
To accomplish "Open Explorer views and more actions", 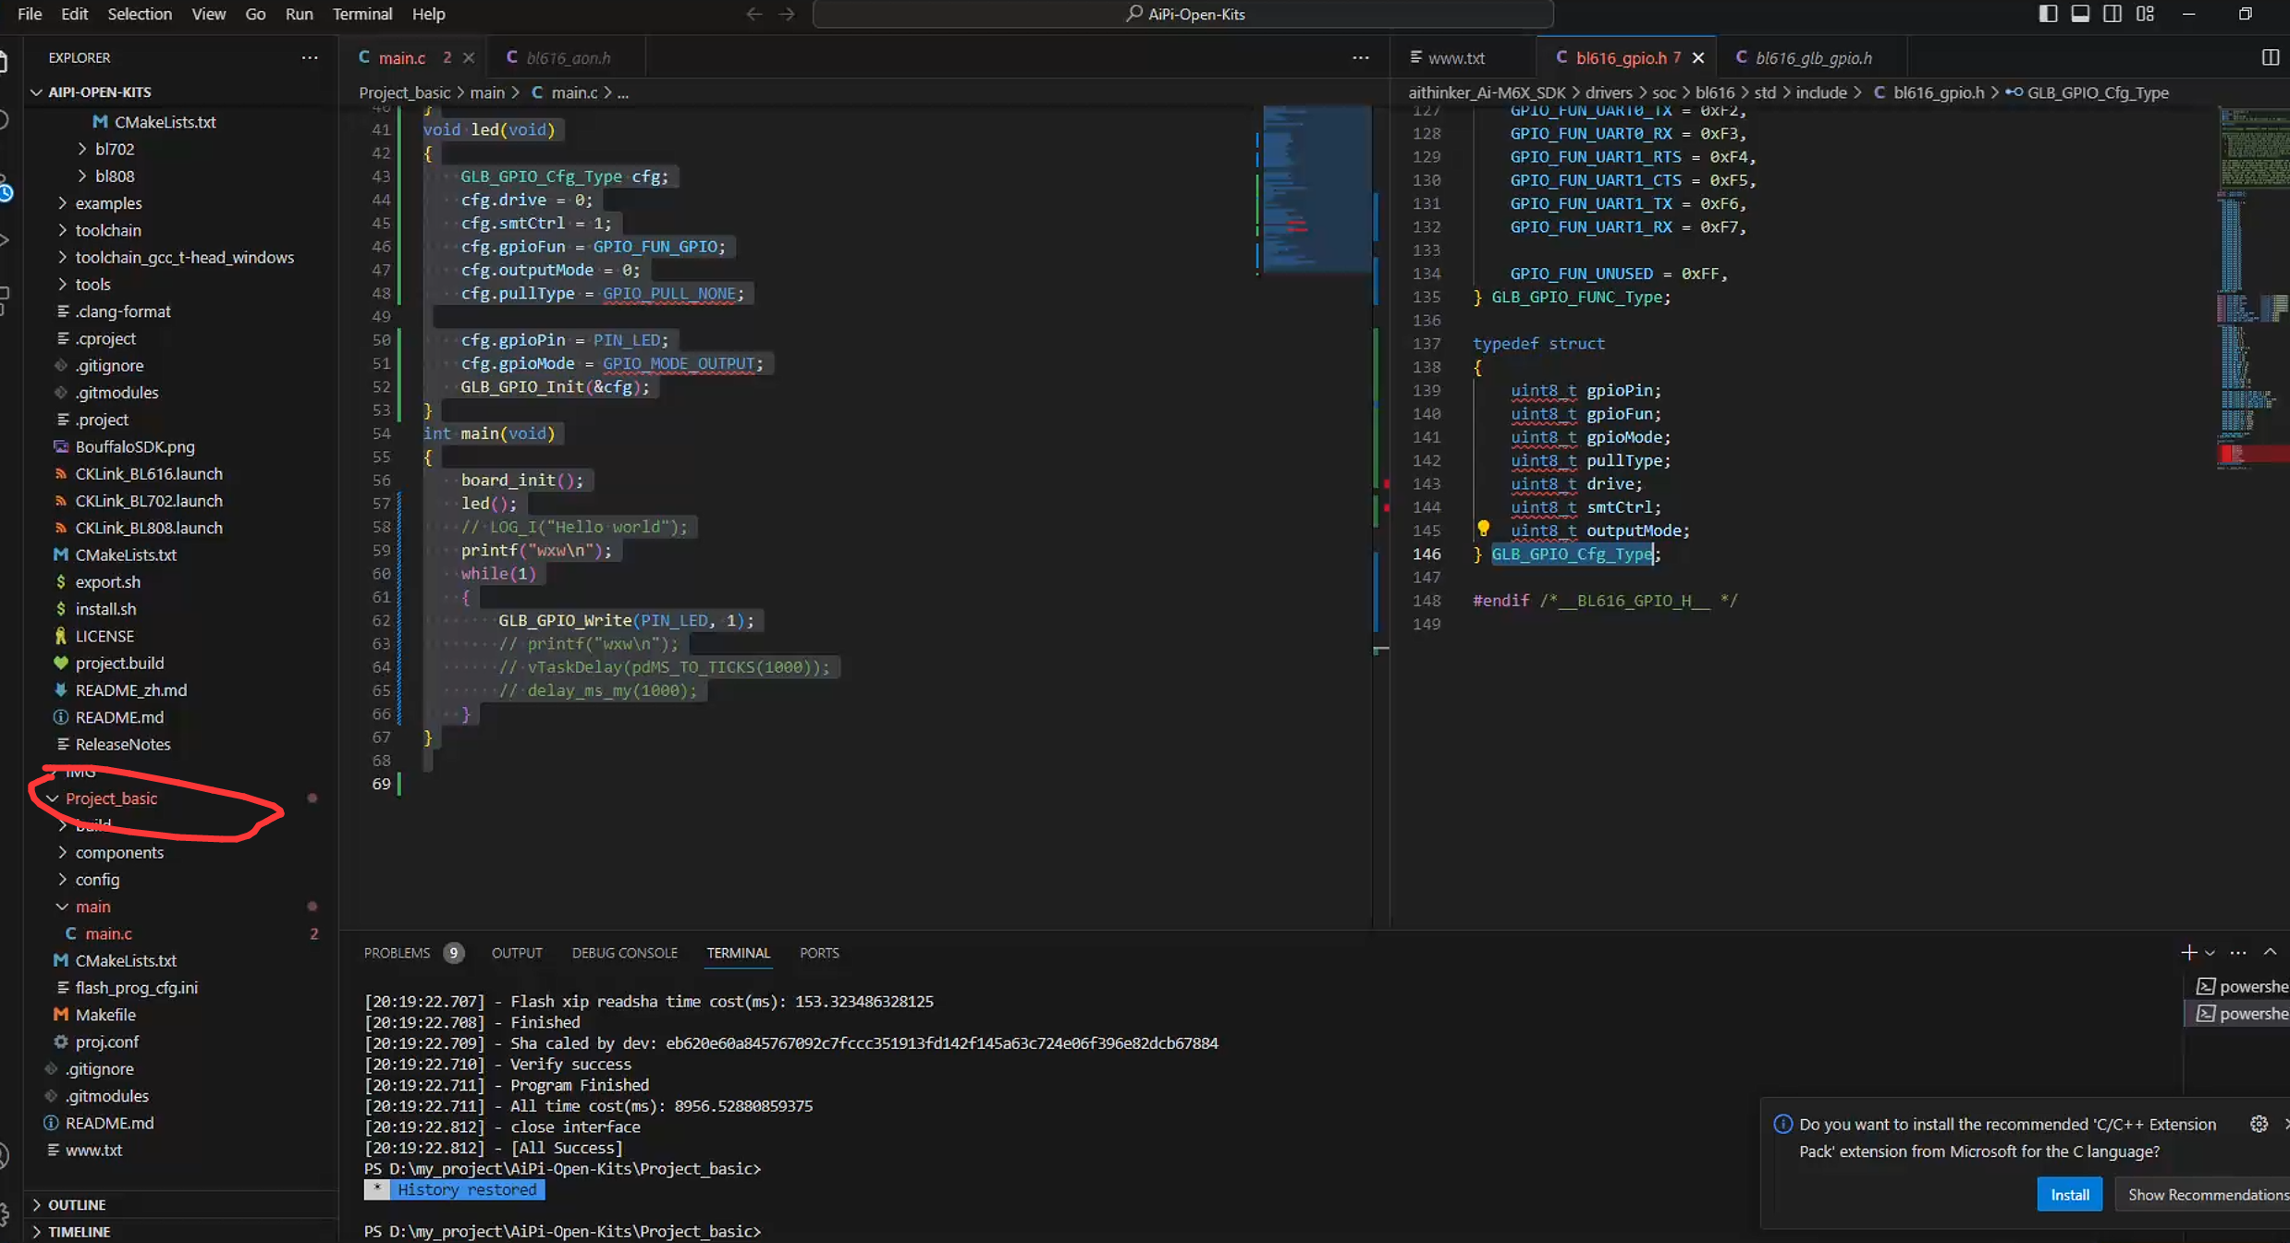I will point(310,57).
